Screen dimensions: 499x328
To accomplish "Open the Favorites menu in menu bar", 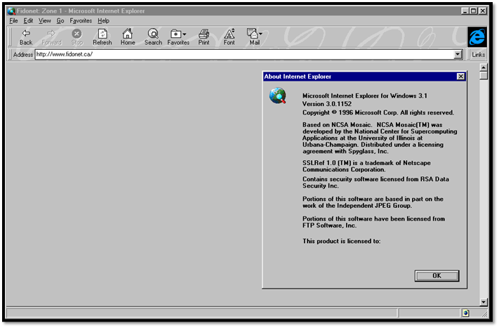I will [x=81, y=20].
